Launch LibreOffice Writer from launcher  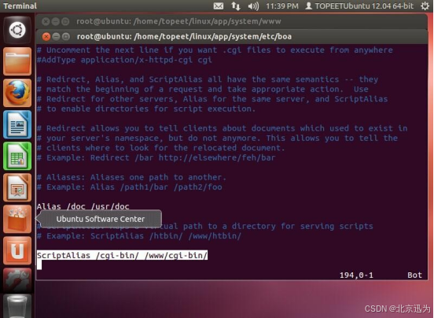tap(17, 124)
